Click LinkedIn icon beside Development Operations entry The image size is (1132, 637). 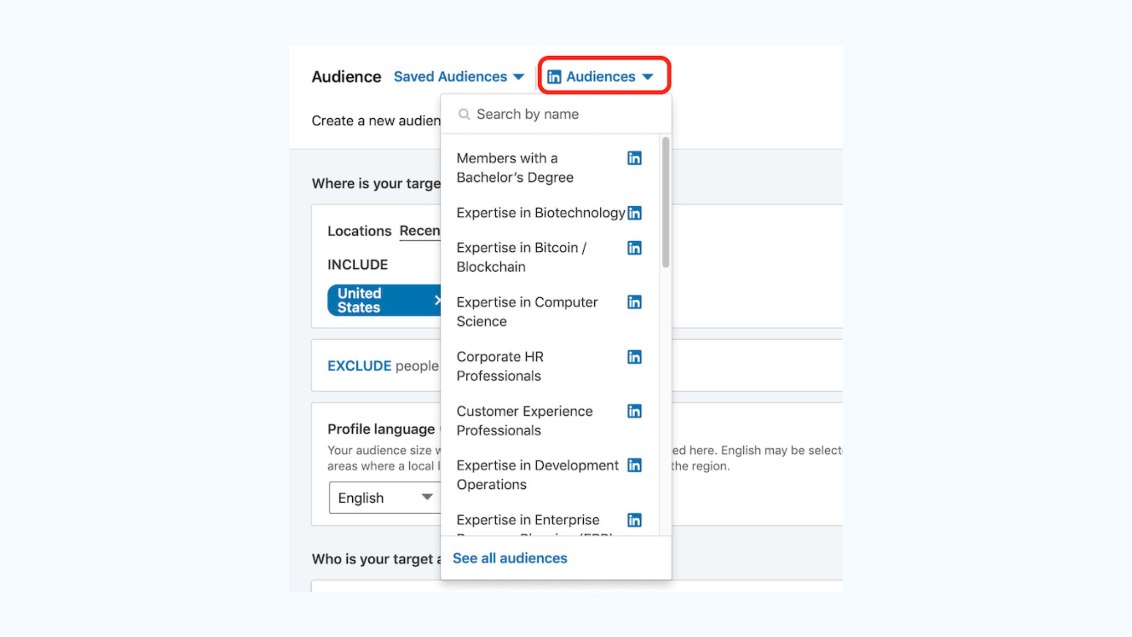click(634, 465)
